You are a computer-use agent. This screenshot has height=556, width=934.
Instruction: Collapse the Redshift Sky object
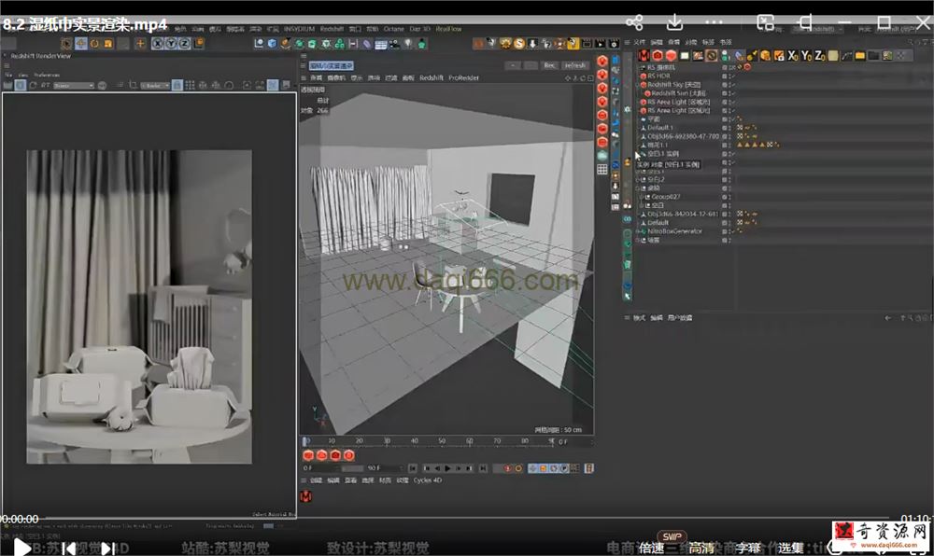point(638,85)
